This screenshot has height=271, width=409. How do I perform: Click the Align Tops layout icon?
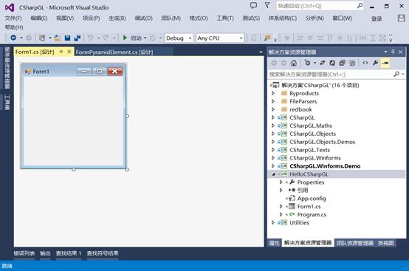coord(330,38)
